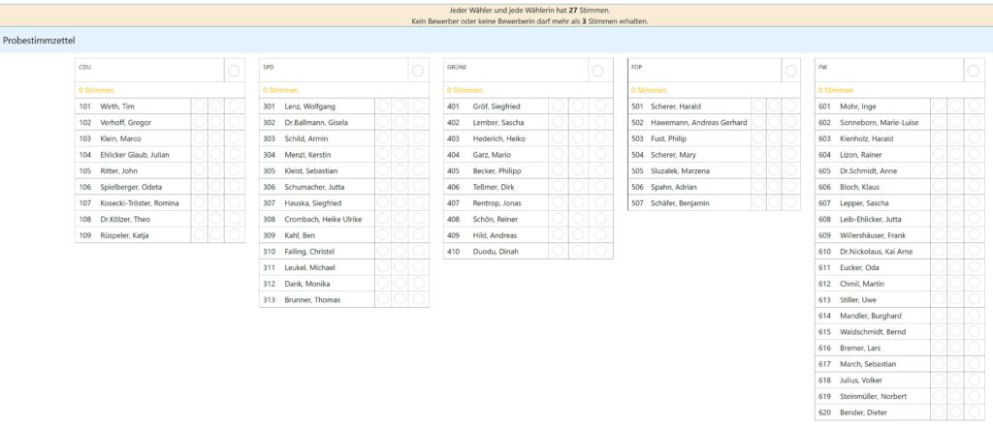Screen dimensions: 993x427
Task: Give first vote to Scherer, Harald
Action: coord(758,107)
